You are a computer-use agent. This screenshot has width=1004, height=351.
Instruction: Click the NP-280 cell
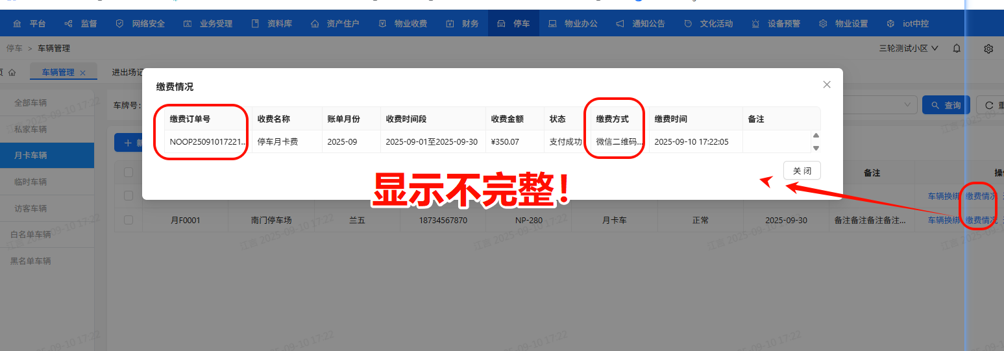(529, 220)
